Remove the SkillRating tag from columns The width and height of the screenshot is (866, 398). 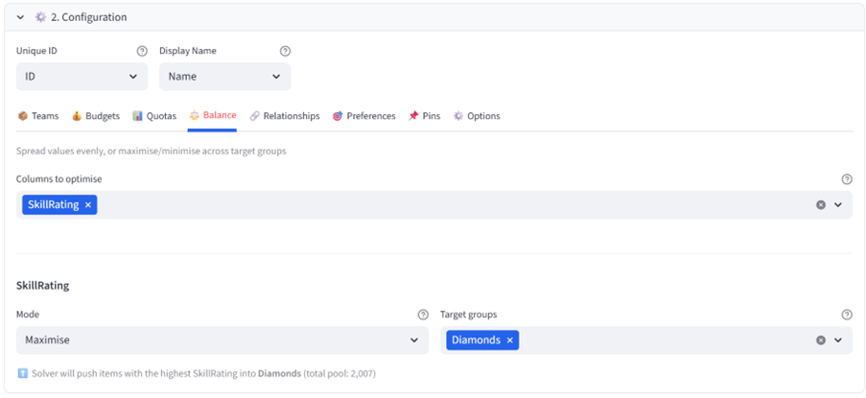click(88, 204)
